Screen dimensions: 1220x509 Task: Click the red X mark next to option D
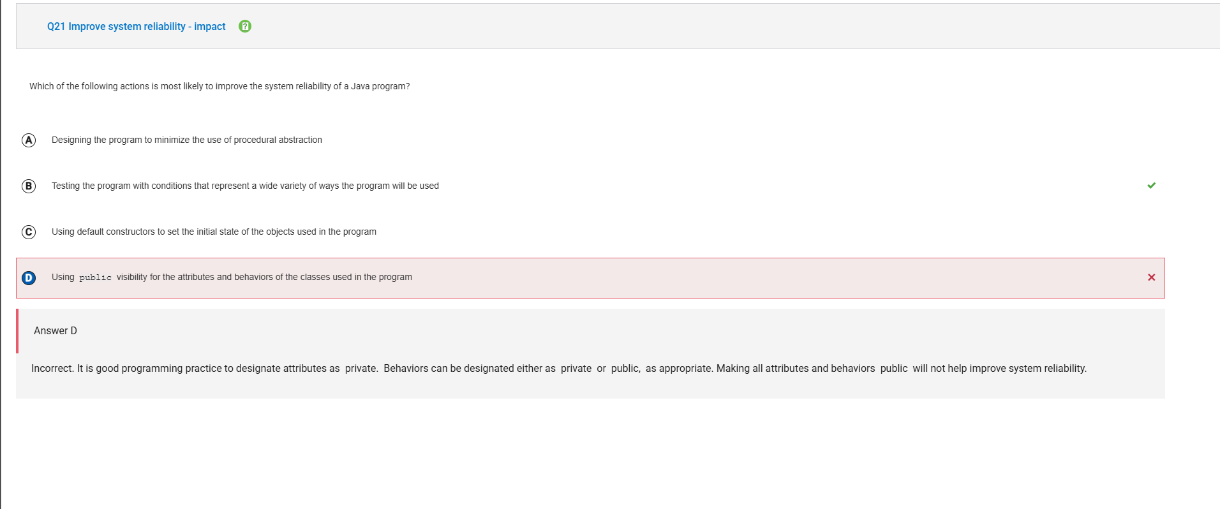click(1151, 277)
